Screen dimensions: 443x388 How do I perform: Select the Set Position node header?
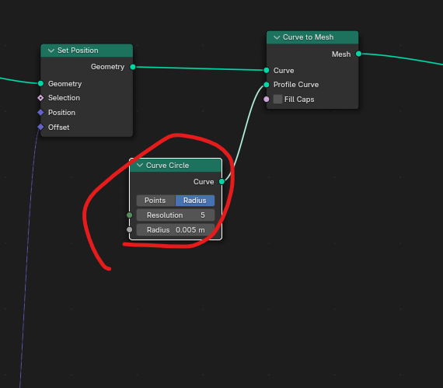click(87, 51)
